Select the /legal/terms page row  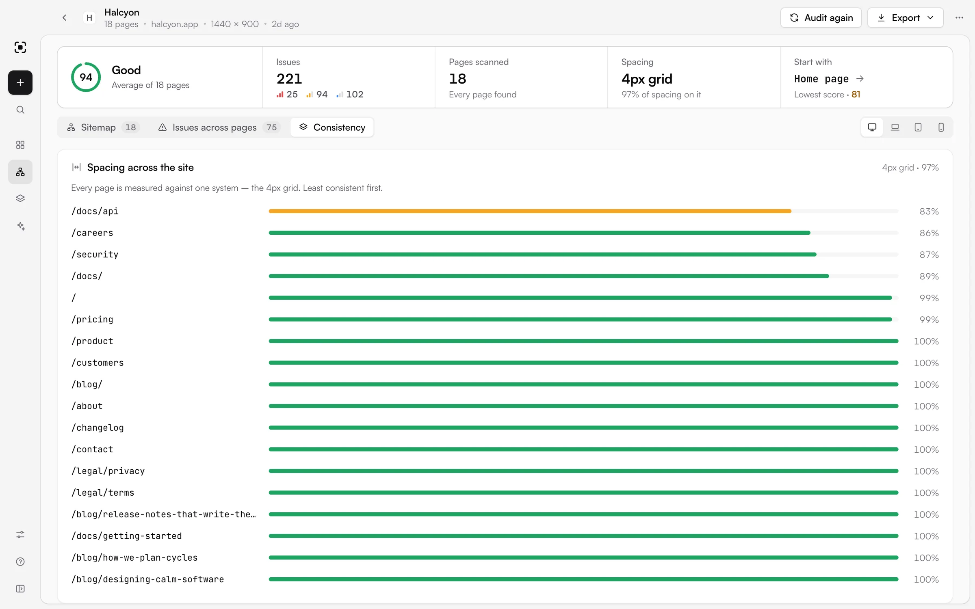tap(505, 492)
